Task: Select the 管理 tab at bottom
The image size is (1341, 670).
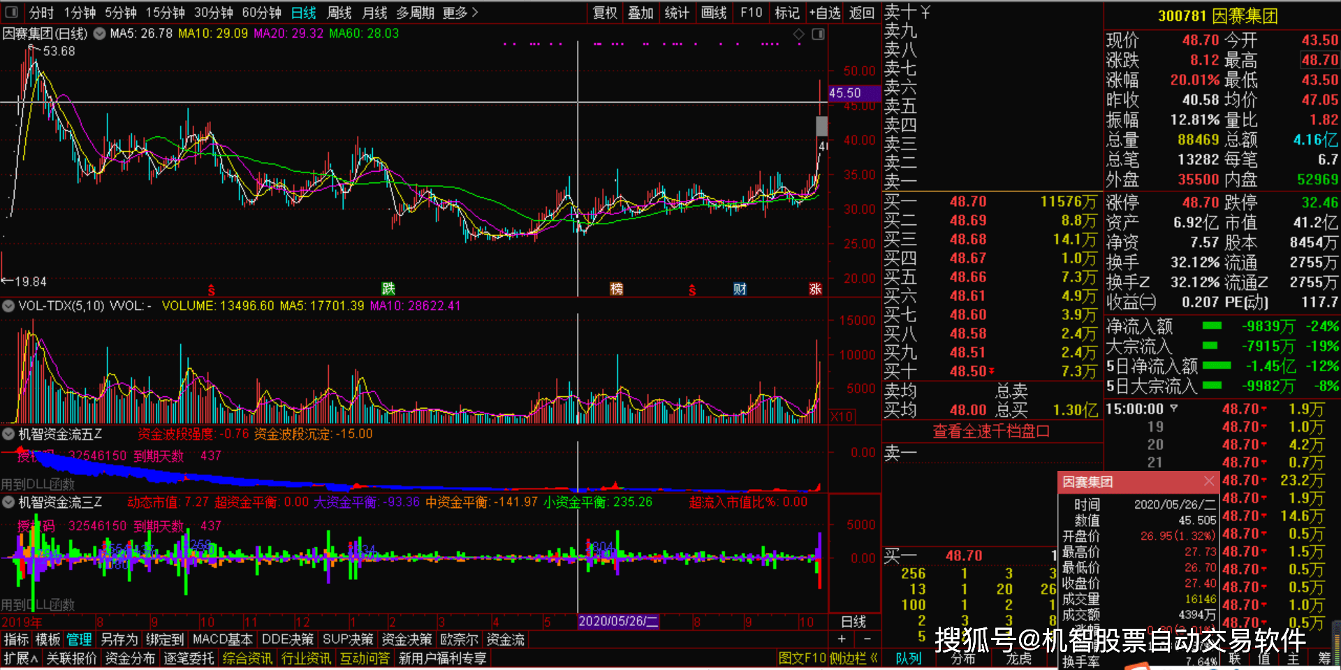Action: 79,639
